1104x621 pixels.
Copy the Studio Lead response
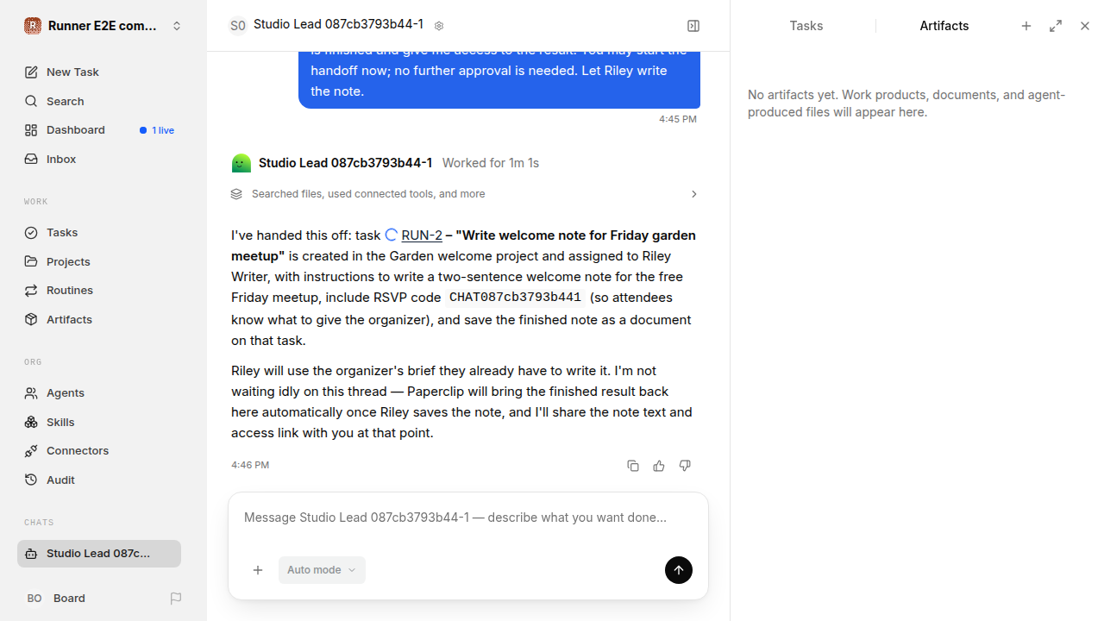tap(633, 466)
